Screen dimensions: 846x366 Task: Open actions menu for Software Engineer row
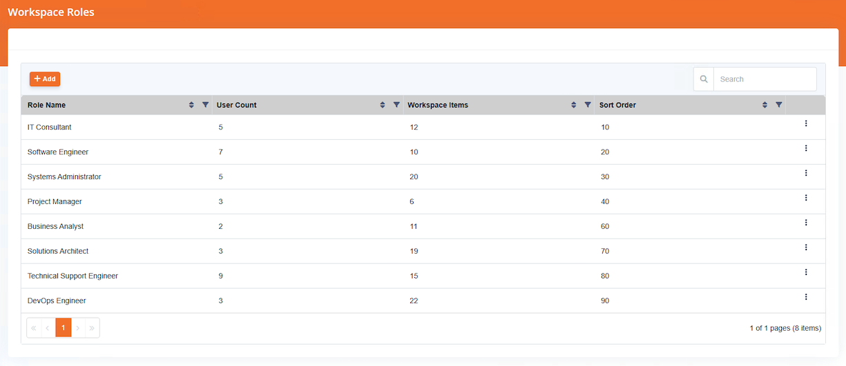click(x=806, y=148)
